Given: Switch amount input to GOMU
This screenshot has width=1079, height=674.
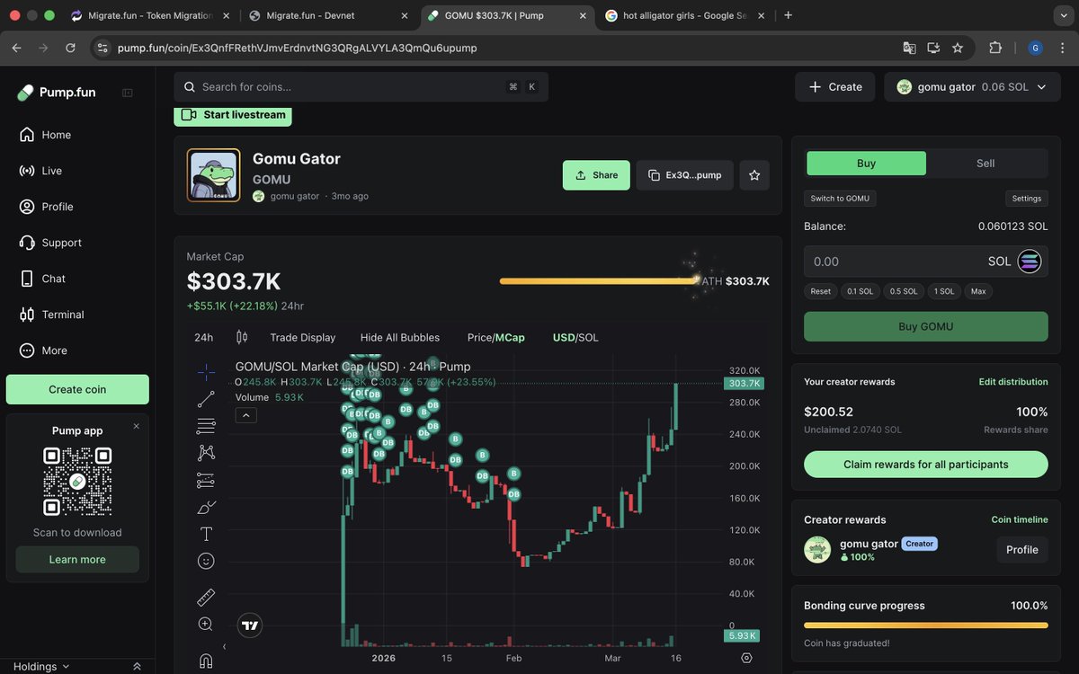Looking at the screenshot, I should 840,199.
